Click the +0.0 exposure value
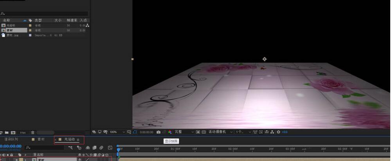 pos(285,132)
